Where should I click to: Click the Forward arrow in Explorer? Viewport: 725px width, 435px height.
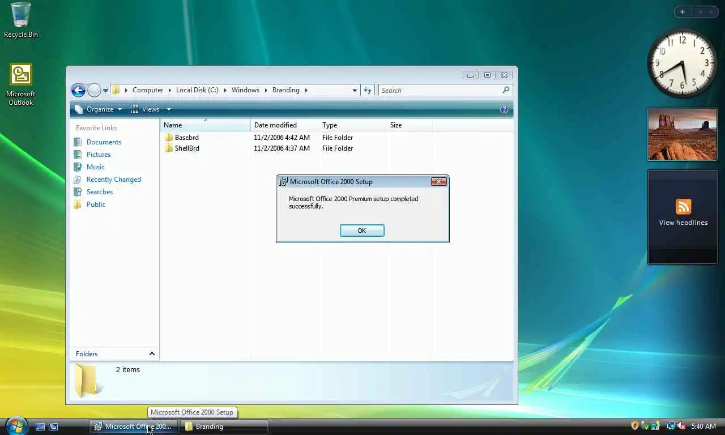click(94, 90)
